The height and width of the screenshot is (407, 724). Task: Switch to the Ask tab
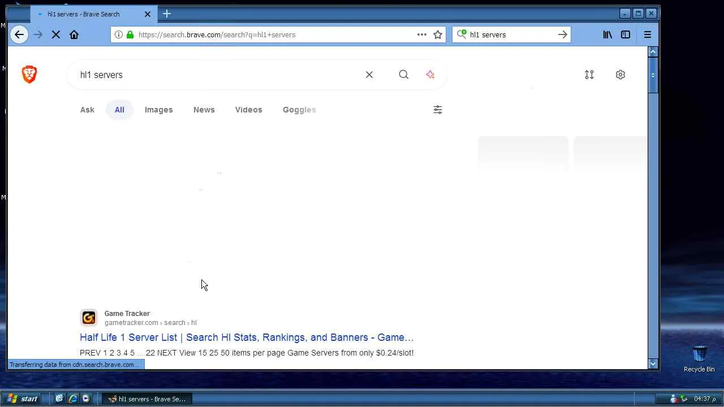click(x=87, y=110)
